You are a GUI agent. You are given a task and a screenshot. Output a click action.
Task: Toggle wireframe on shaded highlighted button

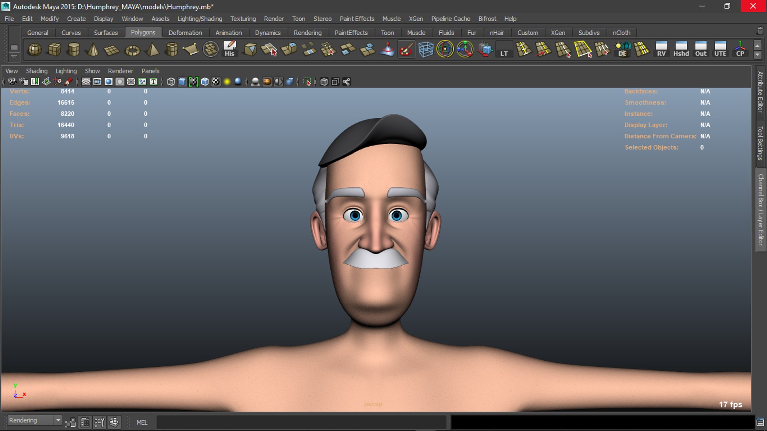193,82
